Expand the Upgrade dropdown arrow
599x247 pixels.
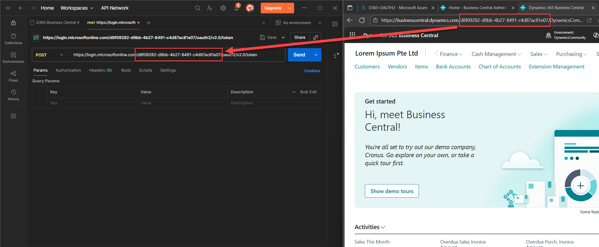point(290,8)
